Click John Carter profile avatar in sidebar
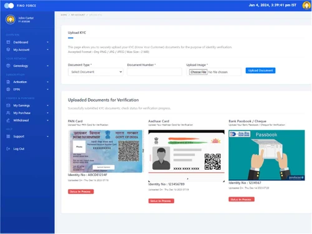The height and width of the screenshot is (234, 312). click(11, 19)
